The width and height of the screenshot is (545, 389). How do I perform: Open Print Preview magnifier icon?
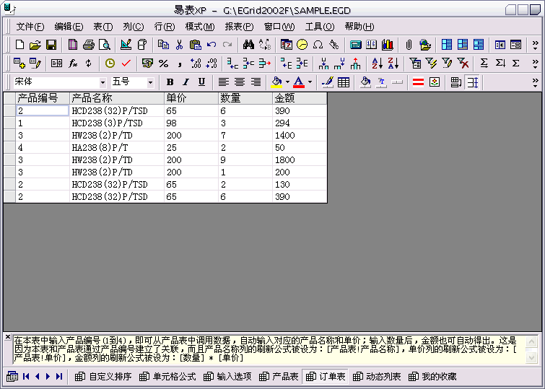click(104, 45)
